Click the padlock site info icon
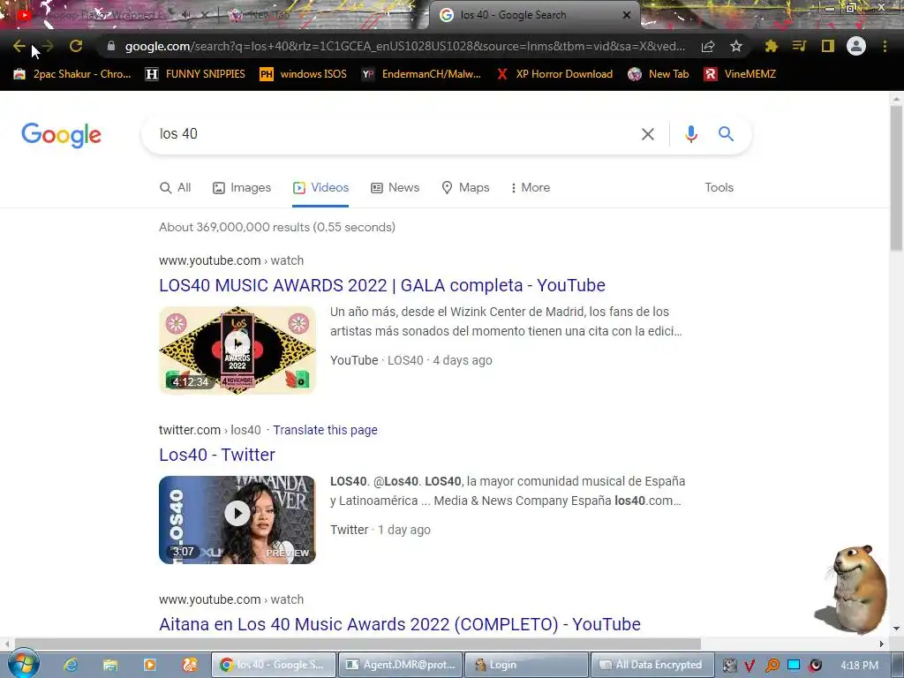 (x=110, y=46)
